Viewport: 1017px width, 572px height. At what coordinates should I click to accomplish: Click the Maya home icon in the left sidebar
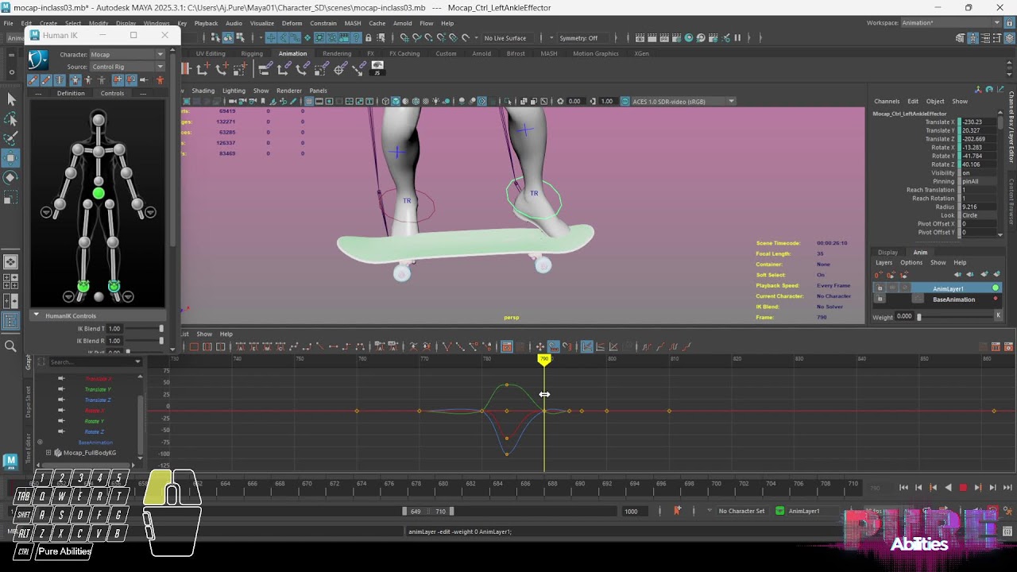coord(10,461)
